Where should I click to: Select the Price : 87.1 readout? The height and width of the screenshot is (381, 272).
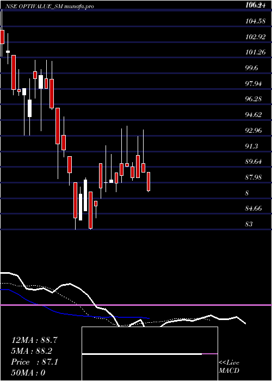(x=34, y=362)
